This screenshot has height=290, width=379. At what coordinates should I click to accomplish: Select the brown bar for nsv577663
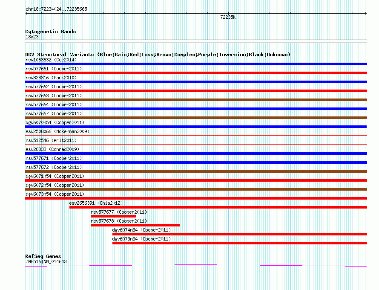coord(196,100)
